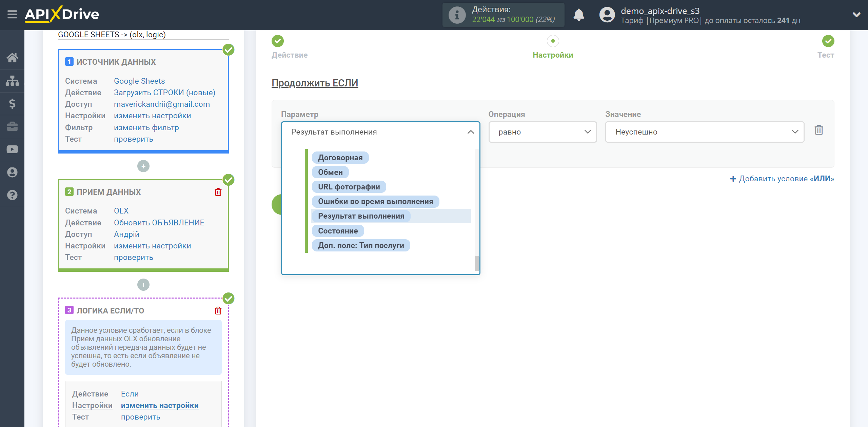The width and height of the screenshot is (868, 427).
Task: Select Доп. поле: Тип послуги option
Action: (x=361, y=245)
